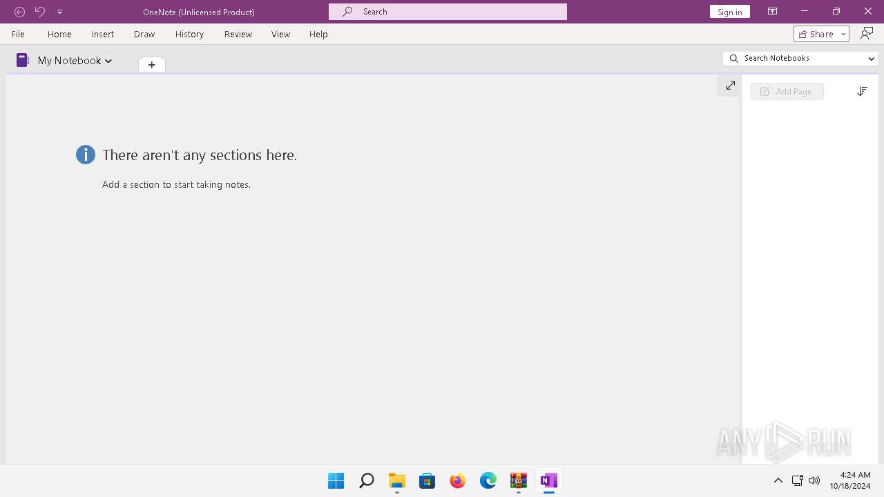Click the Search Notebooks field
This screenshot has height=497, width=884.
[x=800, y=59]
